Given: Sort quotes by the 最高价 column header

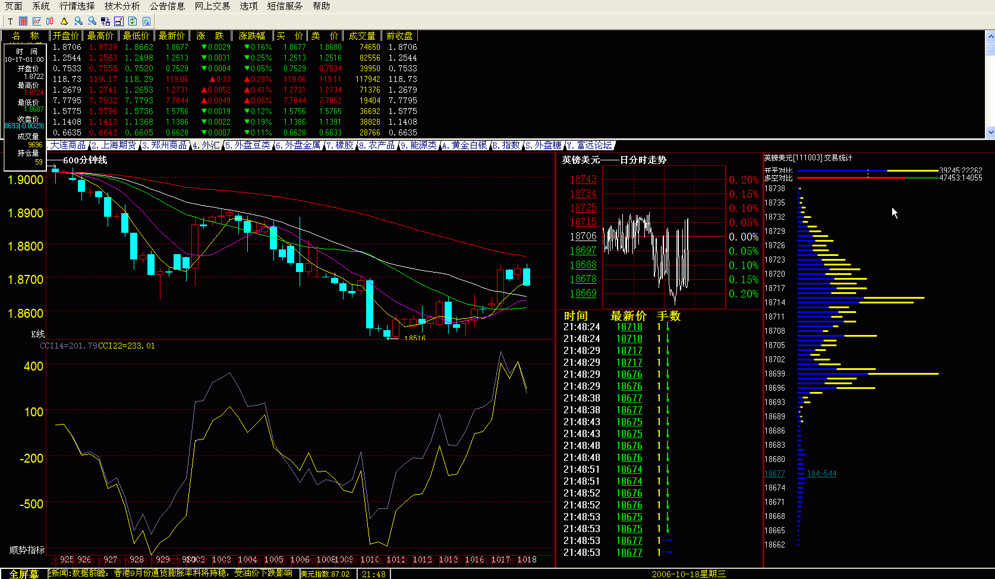Looking at the screenshot, I should coord(100,36).
